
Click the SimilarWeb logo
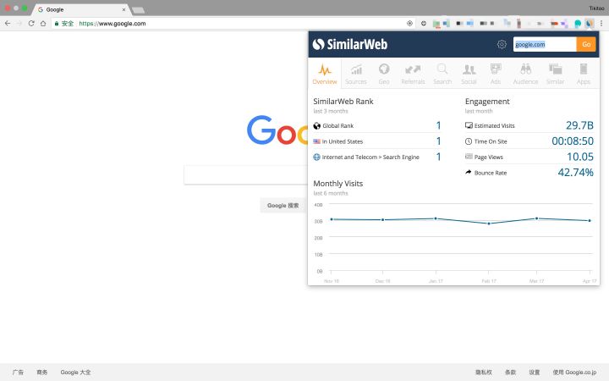(350, 44)
